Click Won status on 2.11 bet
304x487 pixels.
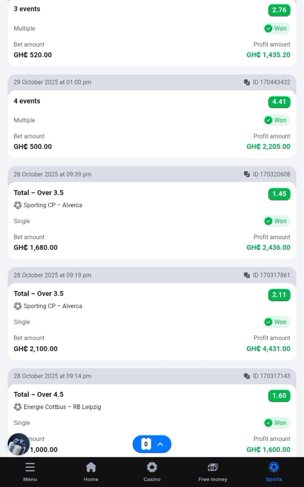[276, 322]
